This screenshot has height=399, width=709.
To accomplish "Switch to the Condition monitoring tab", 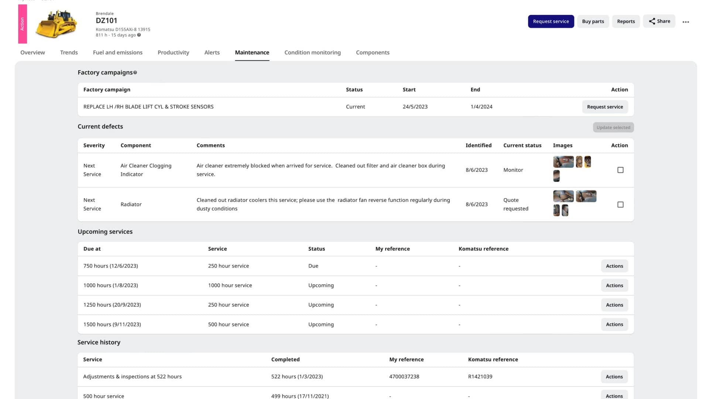I will click(x=312, y=52).
